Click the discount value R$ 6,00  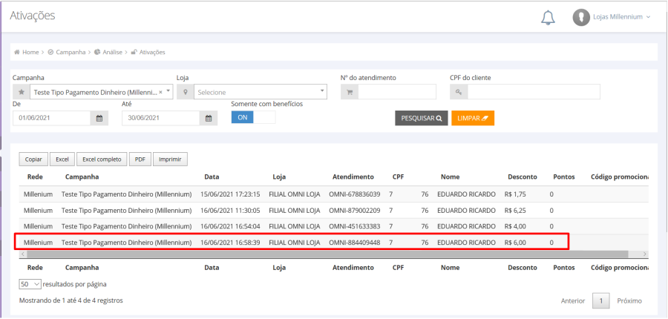click(x=515, y=243)
